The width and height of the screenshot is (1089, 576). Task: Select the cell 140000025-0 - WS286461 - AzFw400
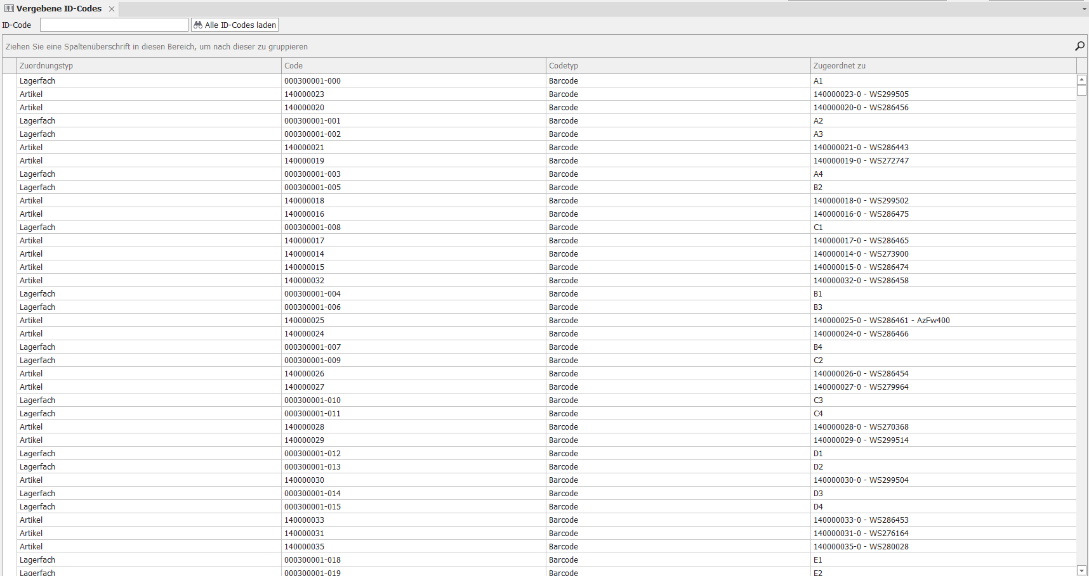881,321
